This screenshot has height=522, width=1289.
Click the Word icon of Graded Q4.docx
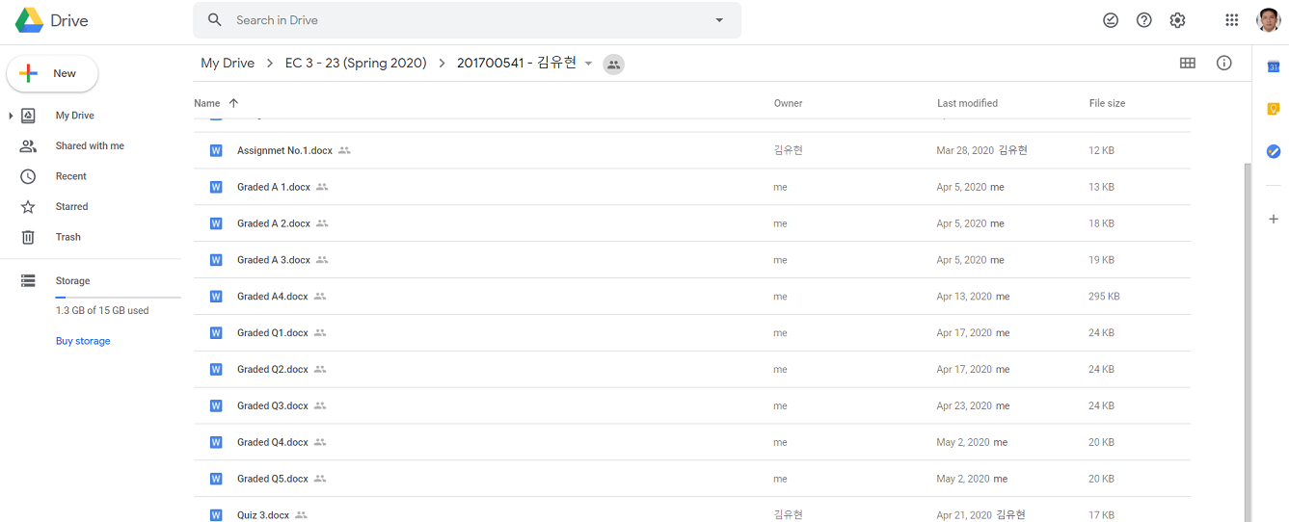tap(216, 442)
